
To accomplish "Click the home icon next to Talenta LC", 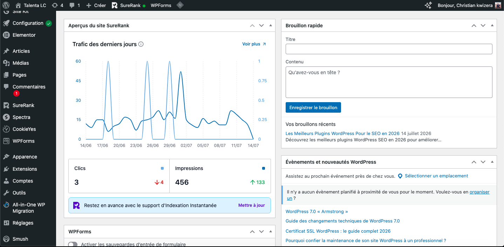I will tap(18, 5).
